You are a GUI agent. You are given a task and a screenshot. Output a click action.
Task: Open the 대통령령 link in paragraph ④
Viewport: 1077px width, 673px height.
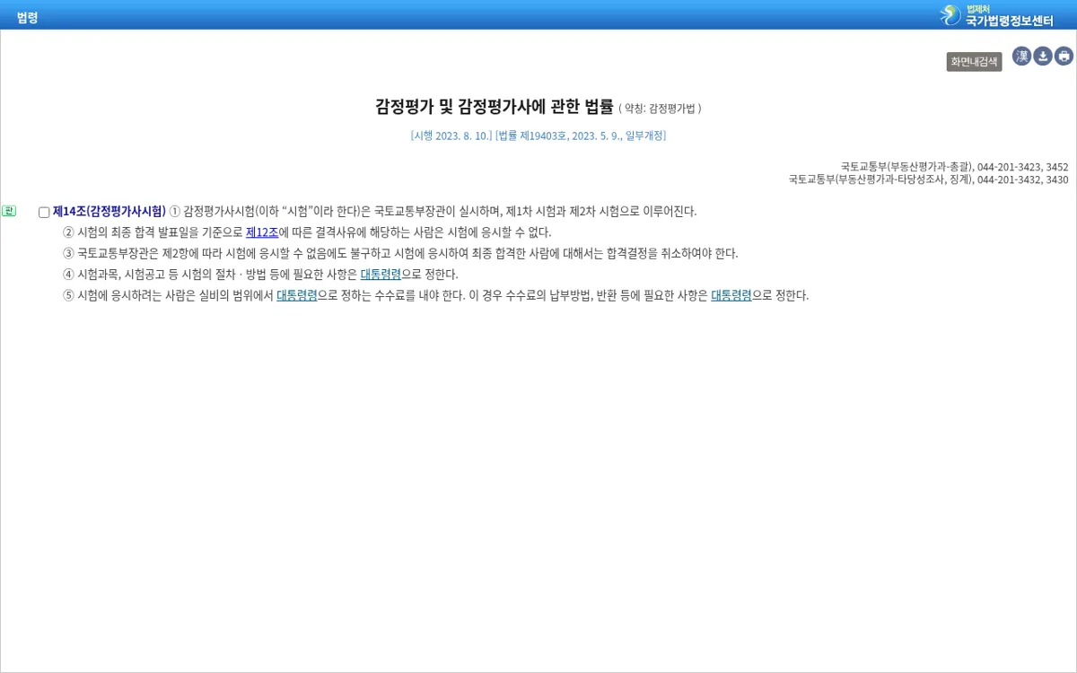pos(381,275)
